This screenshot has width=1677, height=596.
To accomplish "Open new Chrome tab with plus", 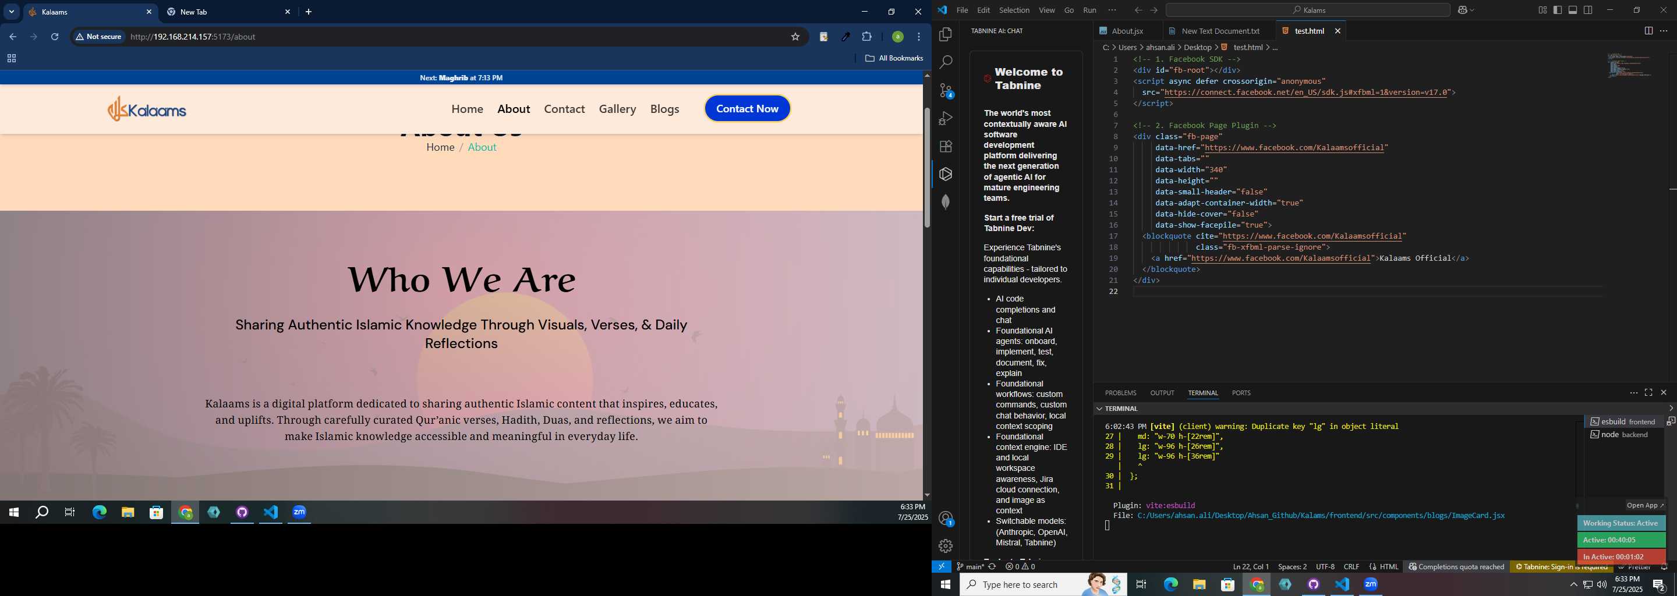I will pos(309,12).
